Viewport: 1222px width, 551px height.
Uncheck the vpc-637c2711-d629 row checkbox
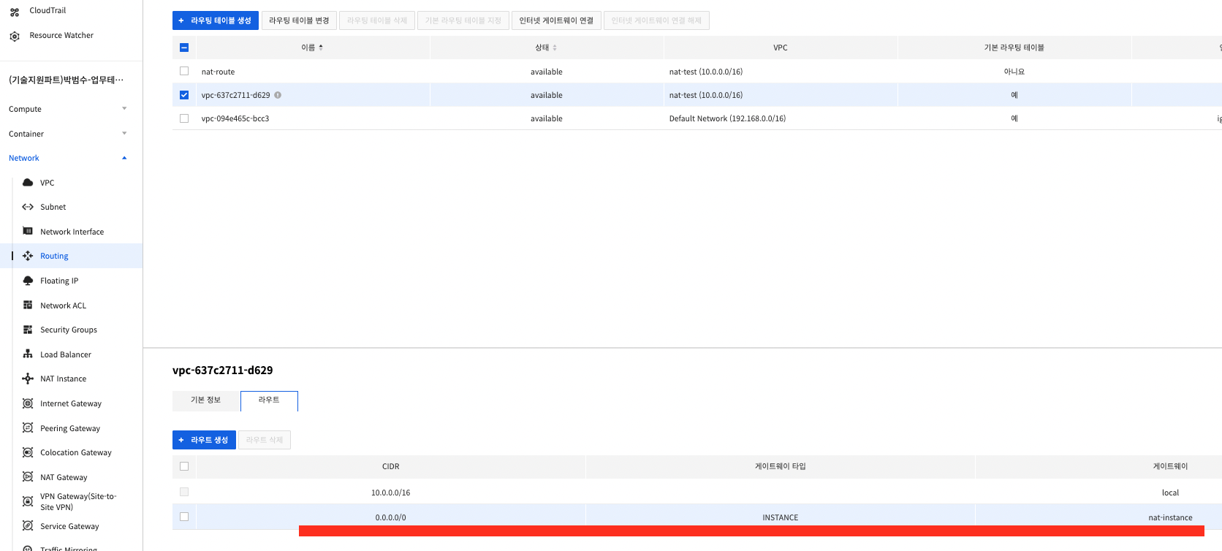pyautogui.click(x=184, y=95)
